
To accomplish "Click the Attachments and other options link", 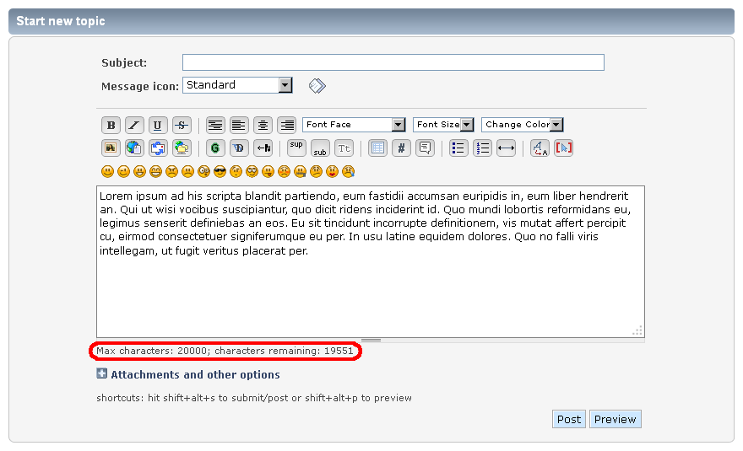I will [195, 375].
